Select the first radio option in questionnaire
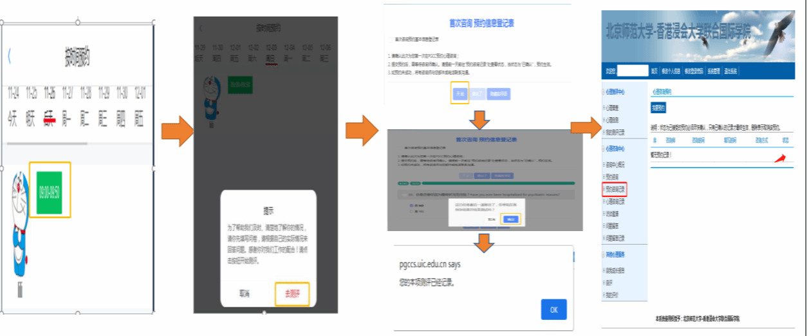Image resolution: width=807 pixels, height=336 pixels. (411, 205)
